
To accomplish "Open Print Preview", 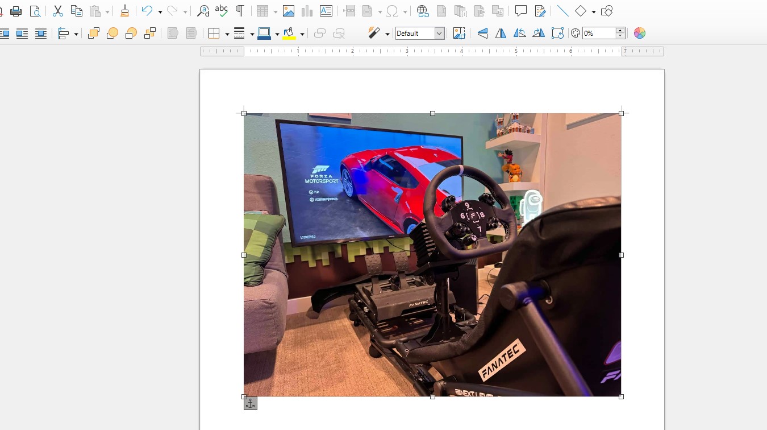I will (35, 11).
